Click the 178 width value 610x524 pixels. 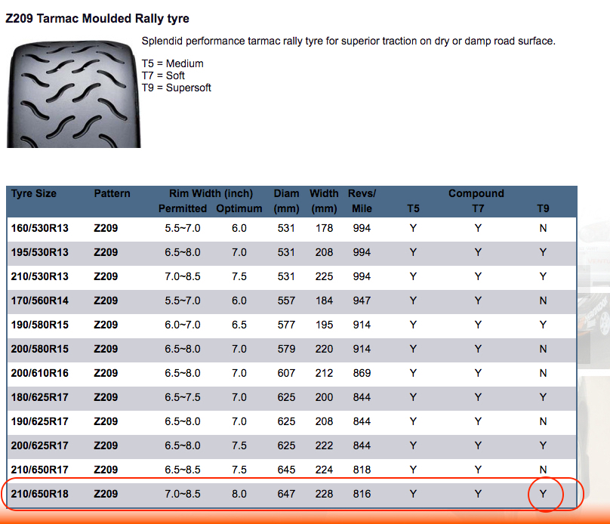tap(323, 228)
